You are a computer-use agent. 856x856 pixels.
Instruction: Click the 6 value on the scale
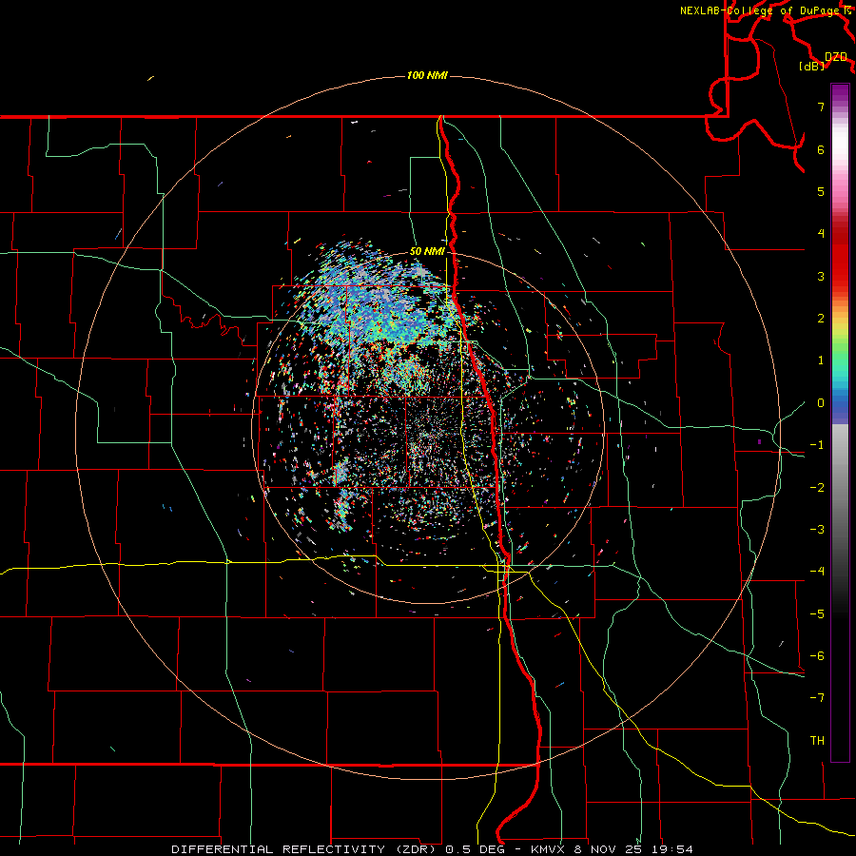pos(821,149)
